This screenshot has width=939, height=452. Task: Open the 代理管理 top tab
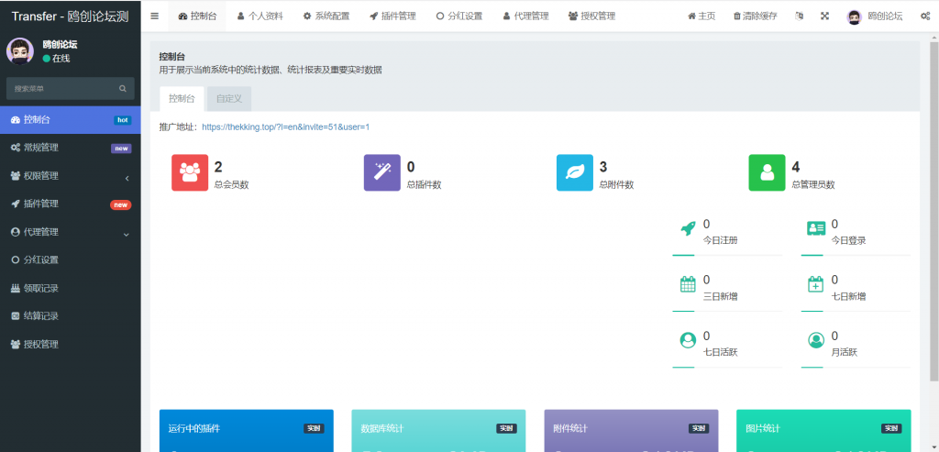(525, 17)
